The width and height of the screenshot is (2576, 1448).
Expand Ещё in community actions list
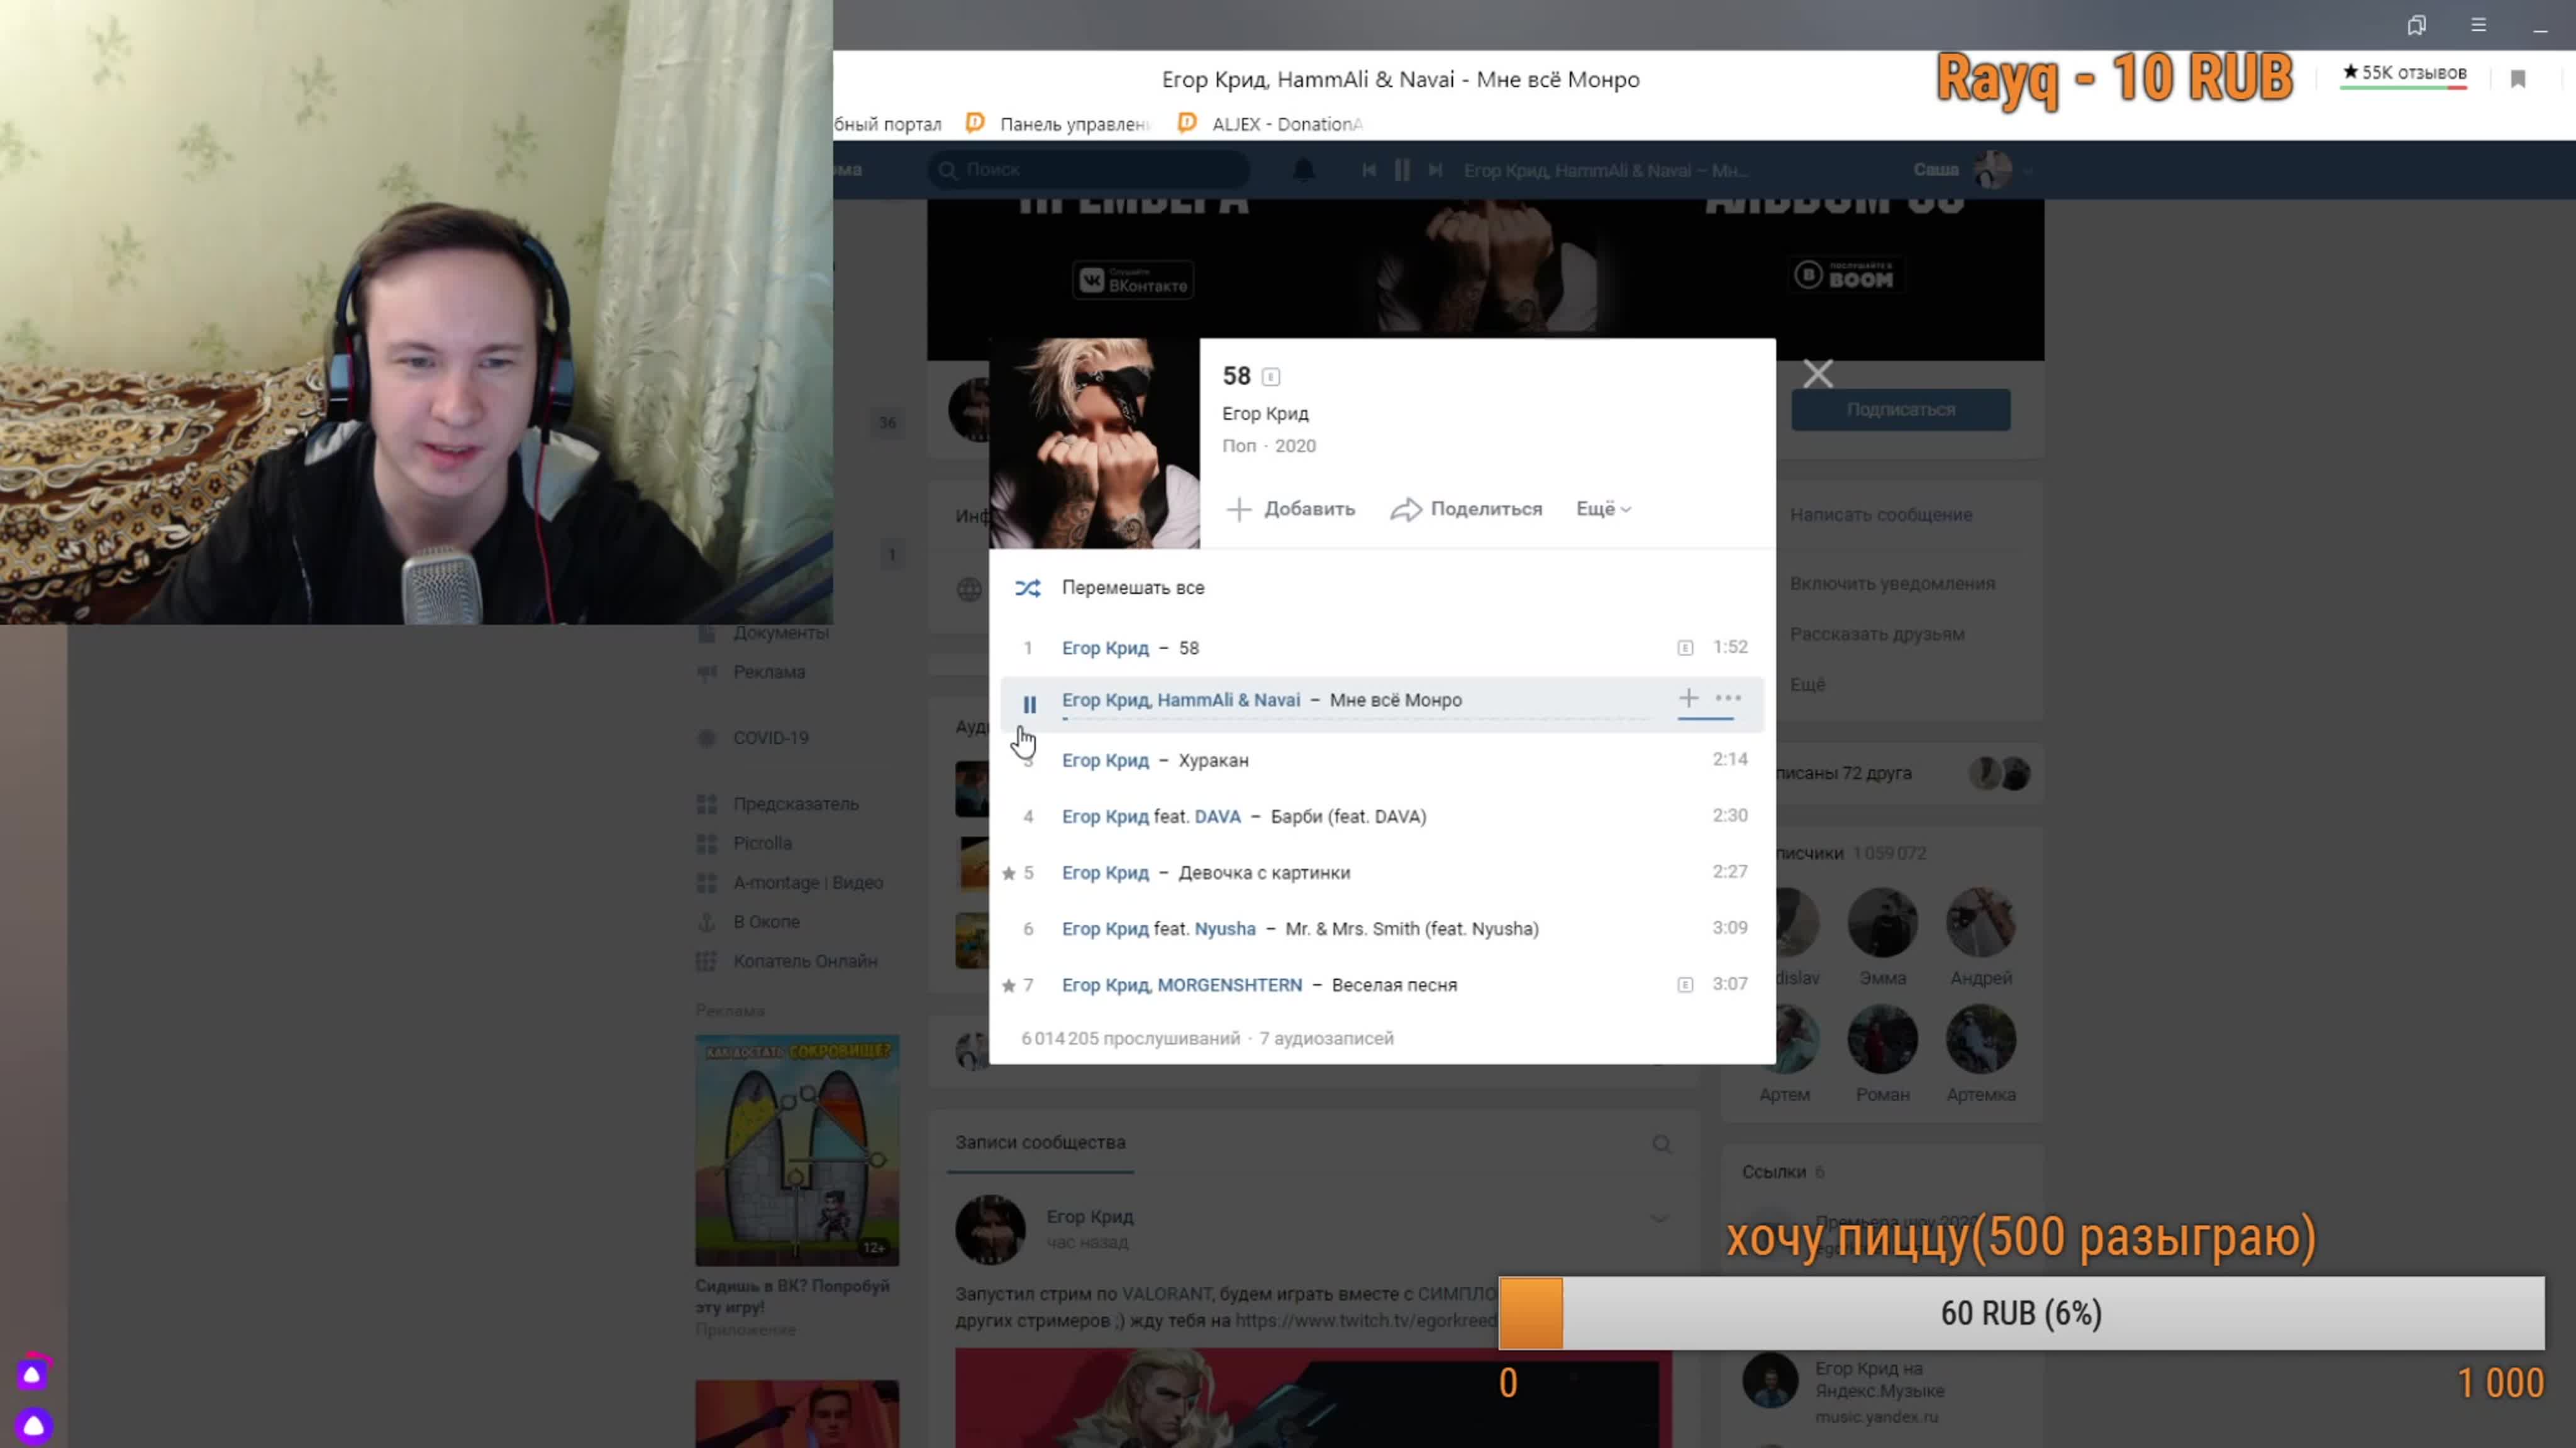click(1807, 684)
